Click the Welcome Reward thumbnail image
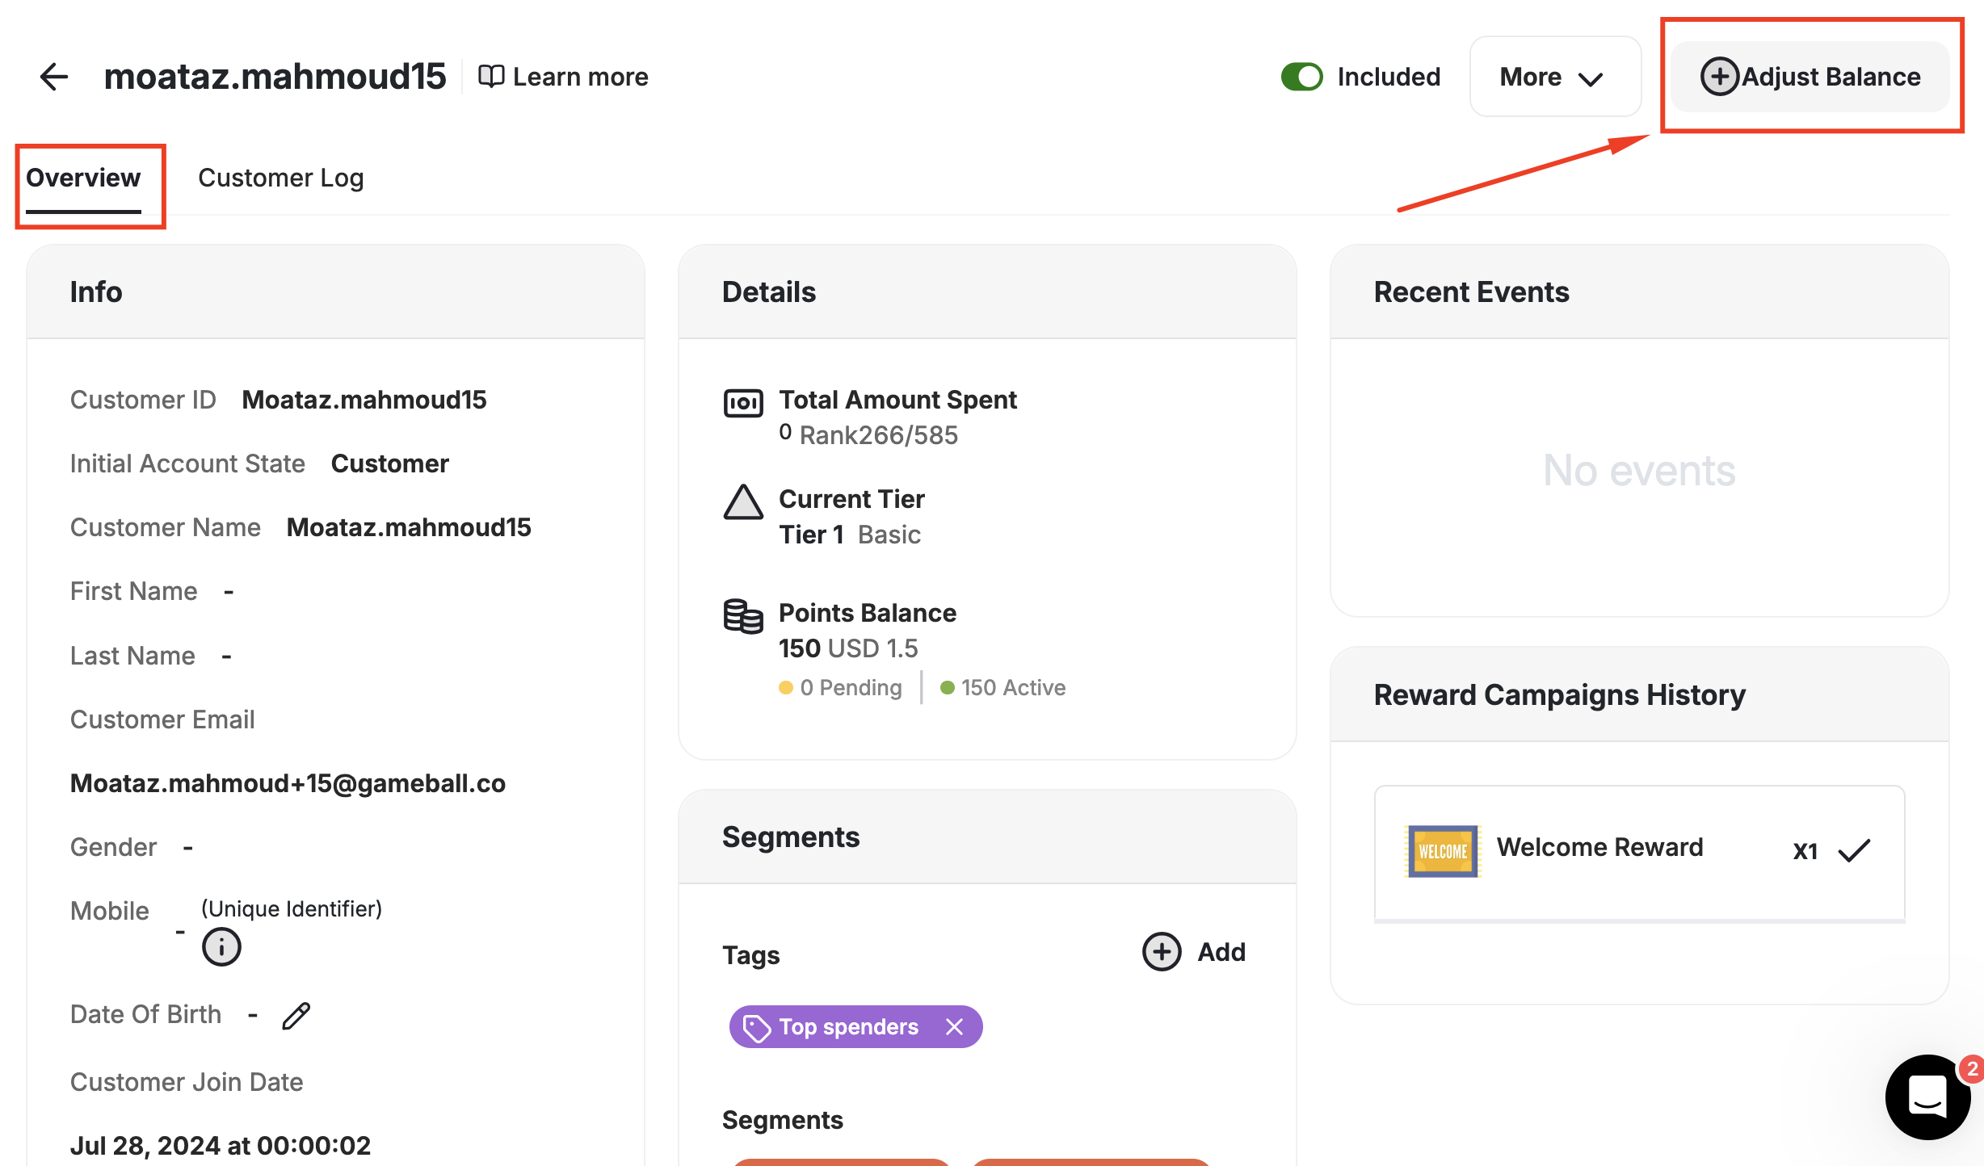1984x1166 pixels. point(1443,850)
